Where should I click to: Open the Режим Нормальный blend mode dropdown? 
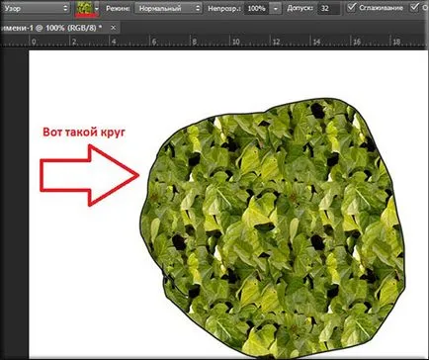pos(168,8)
